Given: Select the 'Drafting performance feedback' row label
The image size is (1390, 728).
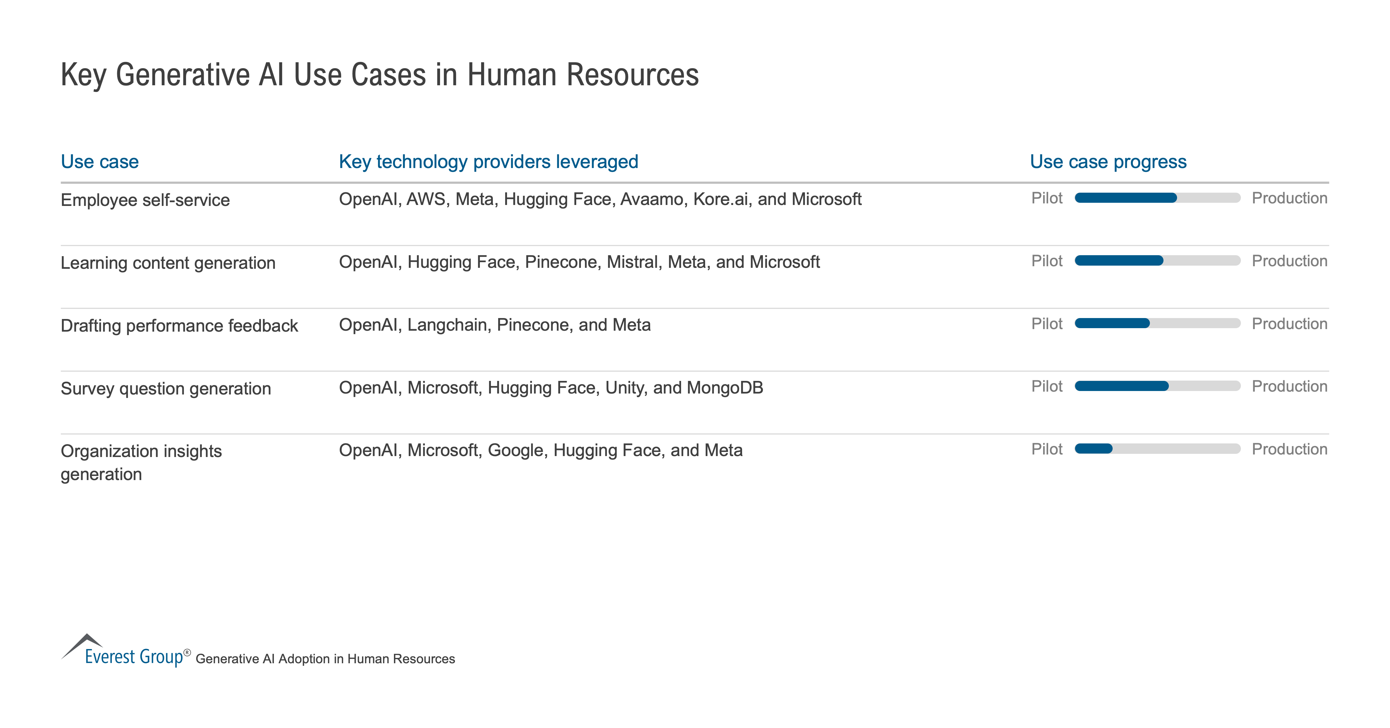Looking at the screenshot, I should point(179,326).
